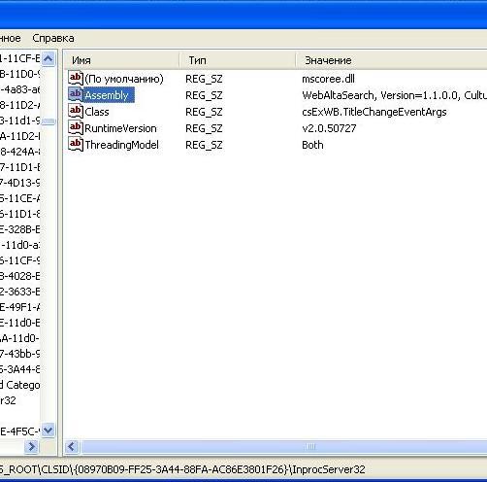Image resolution: width=487 pixels, height=482 pixels.
Task: Select the RuntimeVersion value name
Action: pos(120,128)
